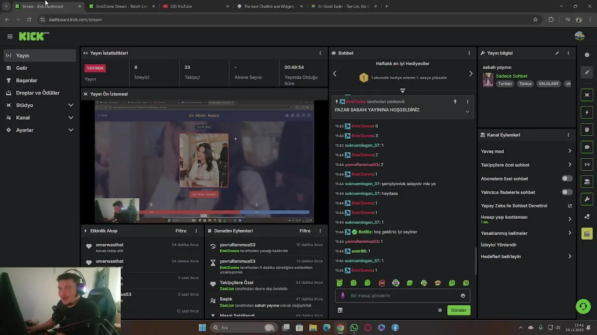Click the chat bubble icon in right sidebar
The width and height of the screenshot is (597, 335).
click(587, 147)
